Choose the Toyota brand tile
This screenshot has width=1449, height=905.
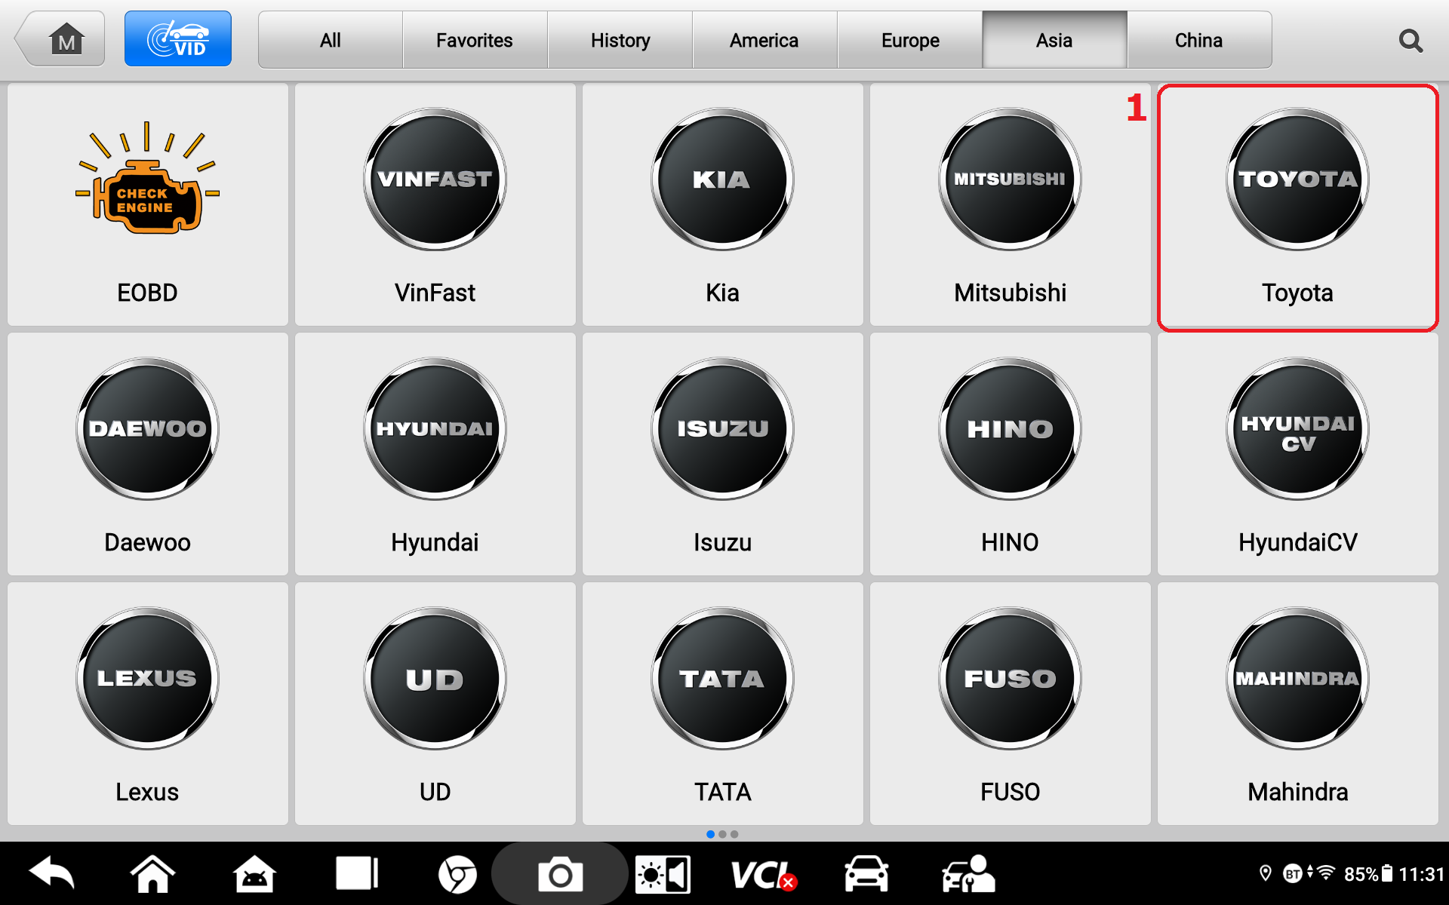pos(1297,207)
